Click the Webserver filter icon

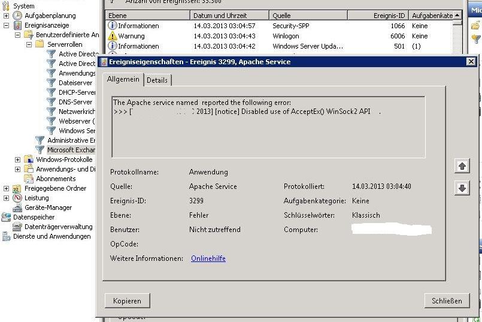click(x=51, y=121)
